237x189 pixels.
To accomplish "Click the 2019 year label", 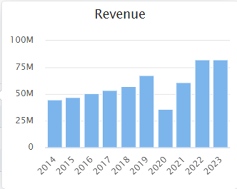I will pyautogui.click(x=139, y=165).
